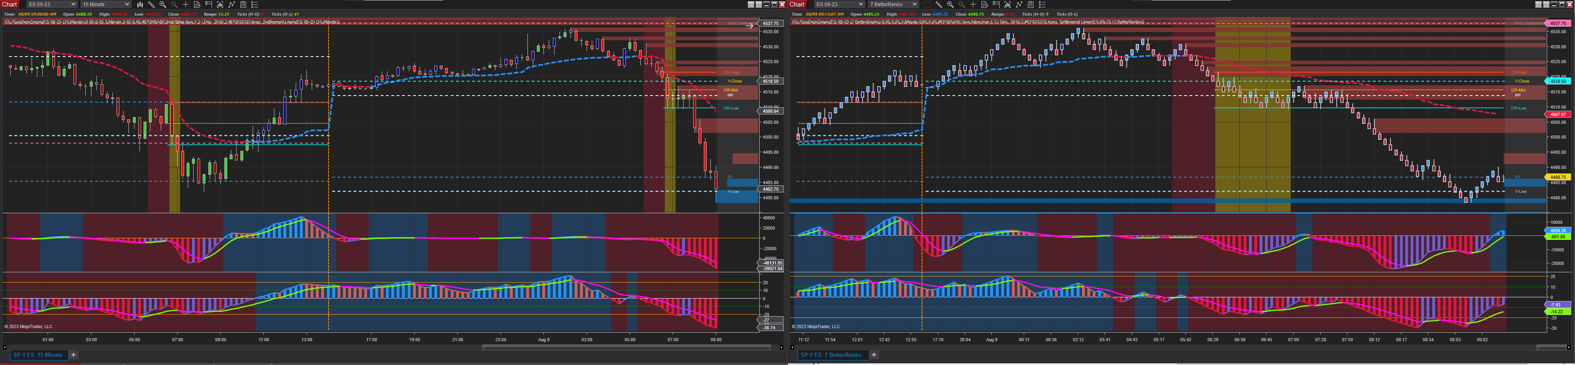Viewport: 1575px width, 365px height.
Task: Click the Y-Low label in 15 Minute chart
Action: point(733,192)
